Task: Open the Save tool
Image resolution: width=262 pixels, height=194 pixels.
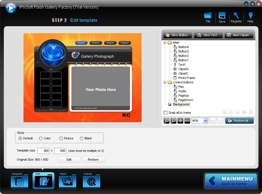Action: point(222,17)
